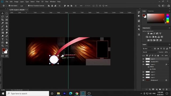This screenshot has width=171, height=96.
Task: Select the Lasso tool
Action: tap(2, 17)
